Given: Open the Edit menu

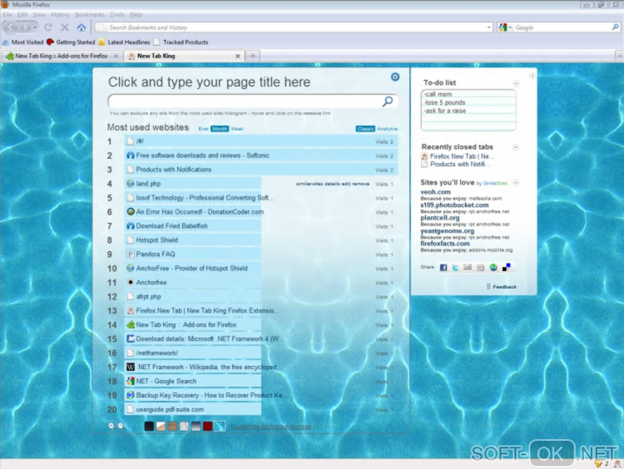Looking at the screenshot, I should [22, 15].
